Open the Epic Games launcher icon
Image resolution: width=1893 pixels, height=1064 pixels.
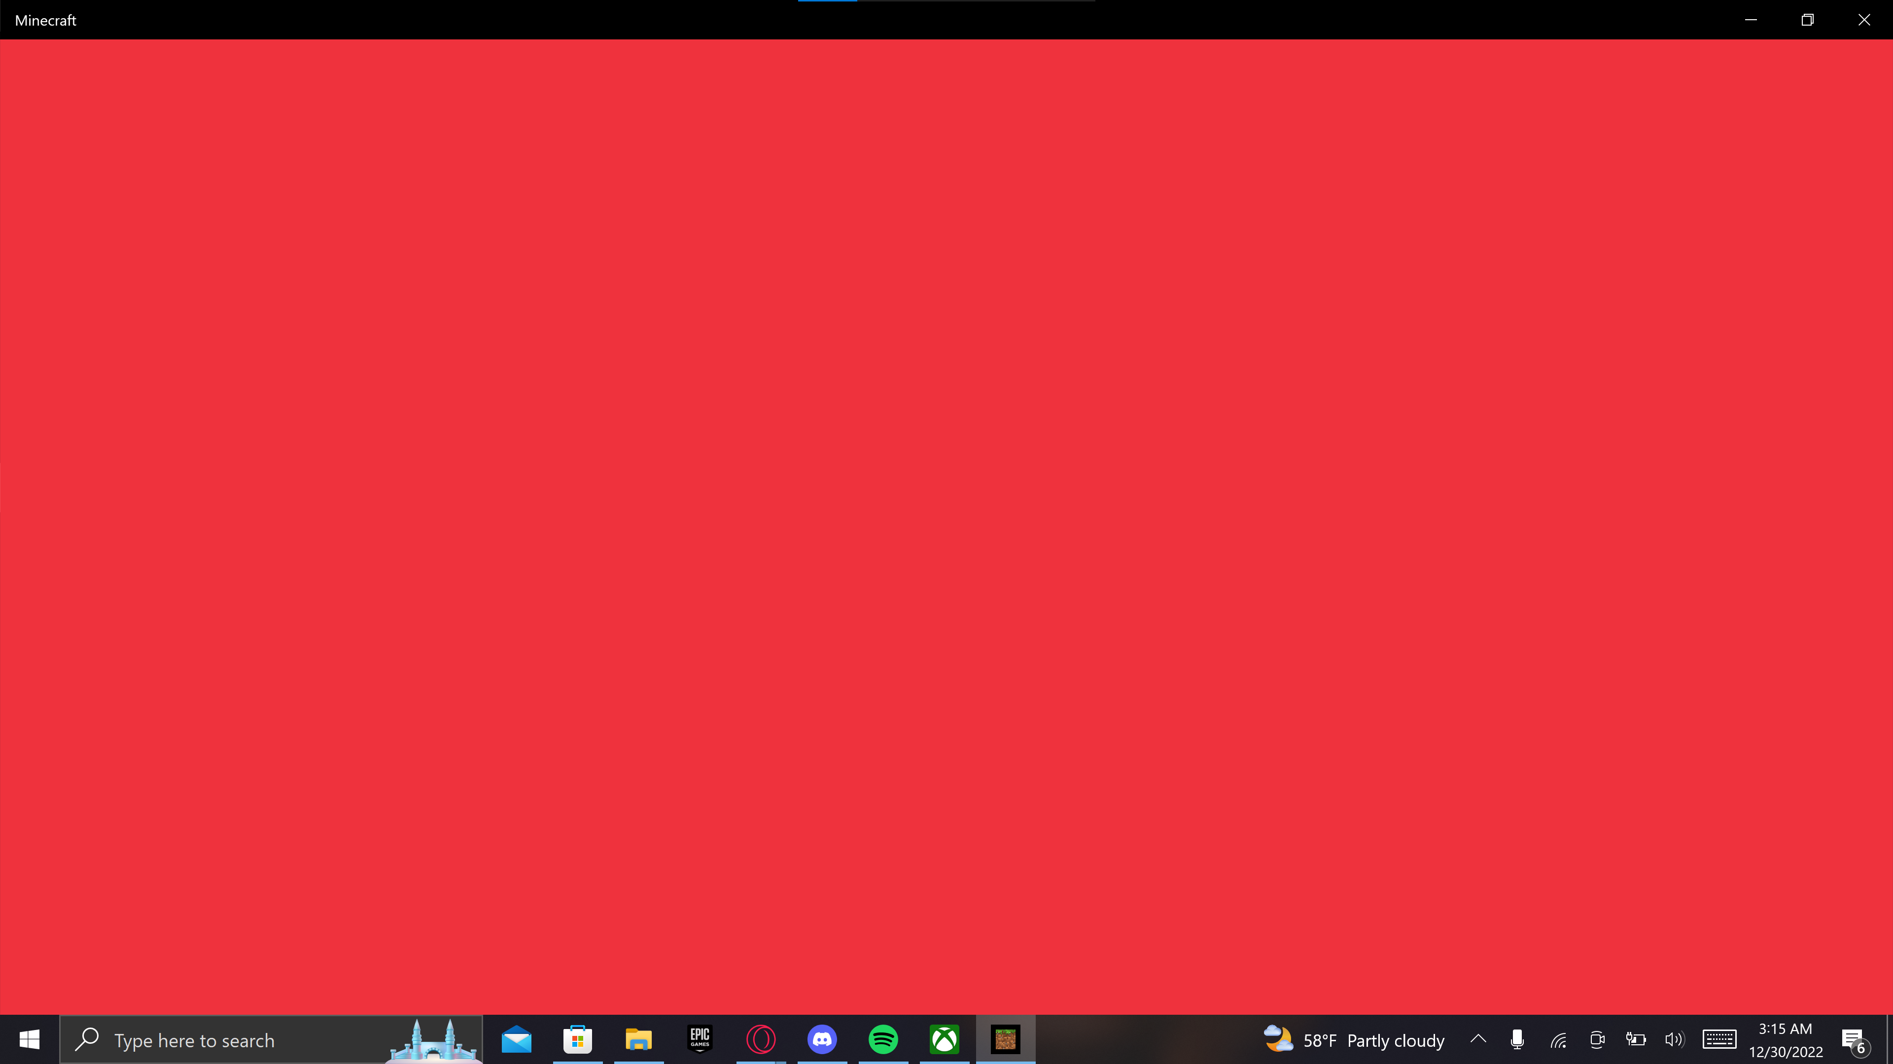[700, 1040]
